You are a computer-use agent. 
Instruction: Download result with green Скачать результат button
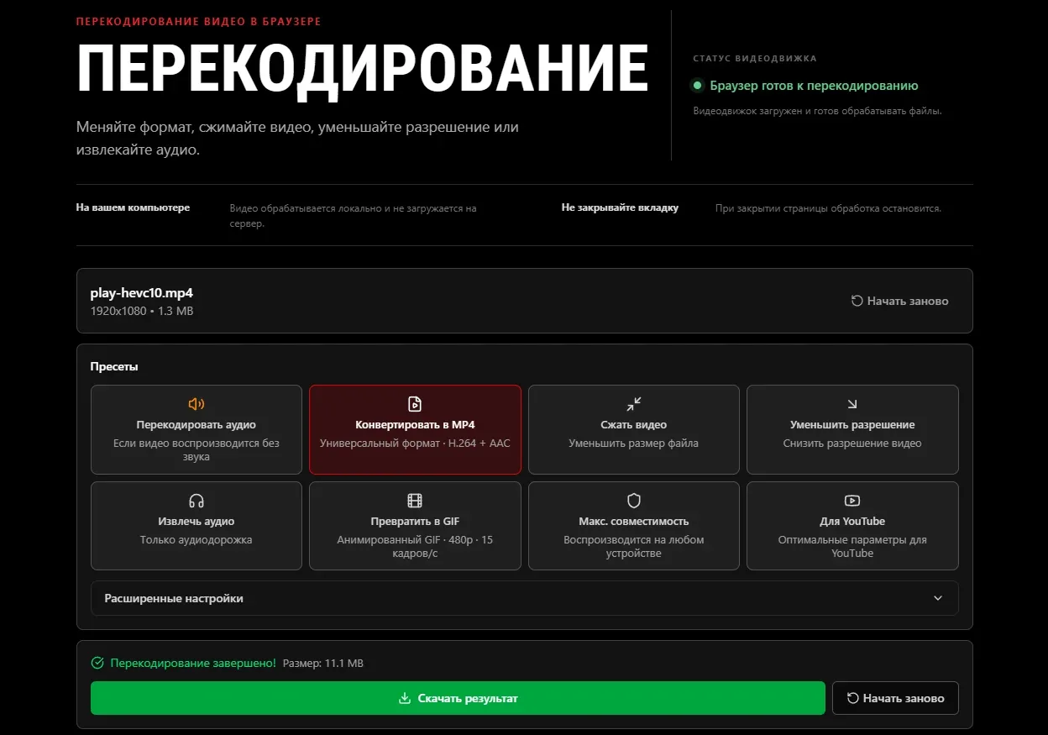pos(458,698)
